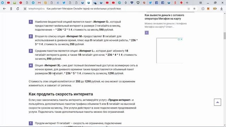
Task: Click the sentence 'Стоимость этих опций колеблется'
Action: 82,83
